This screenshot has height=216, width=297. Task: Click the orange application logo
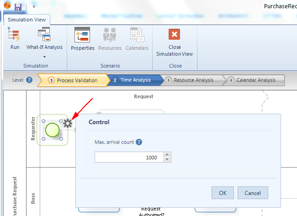(x=7, y=5)
